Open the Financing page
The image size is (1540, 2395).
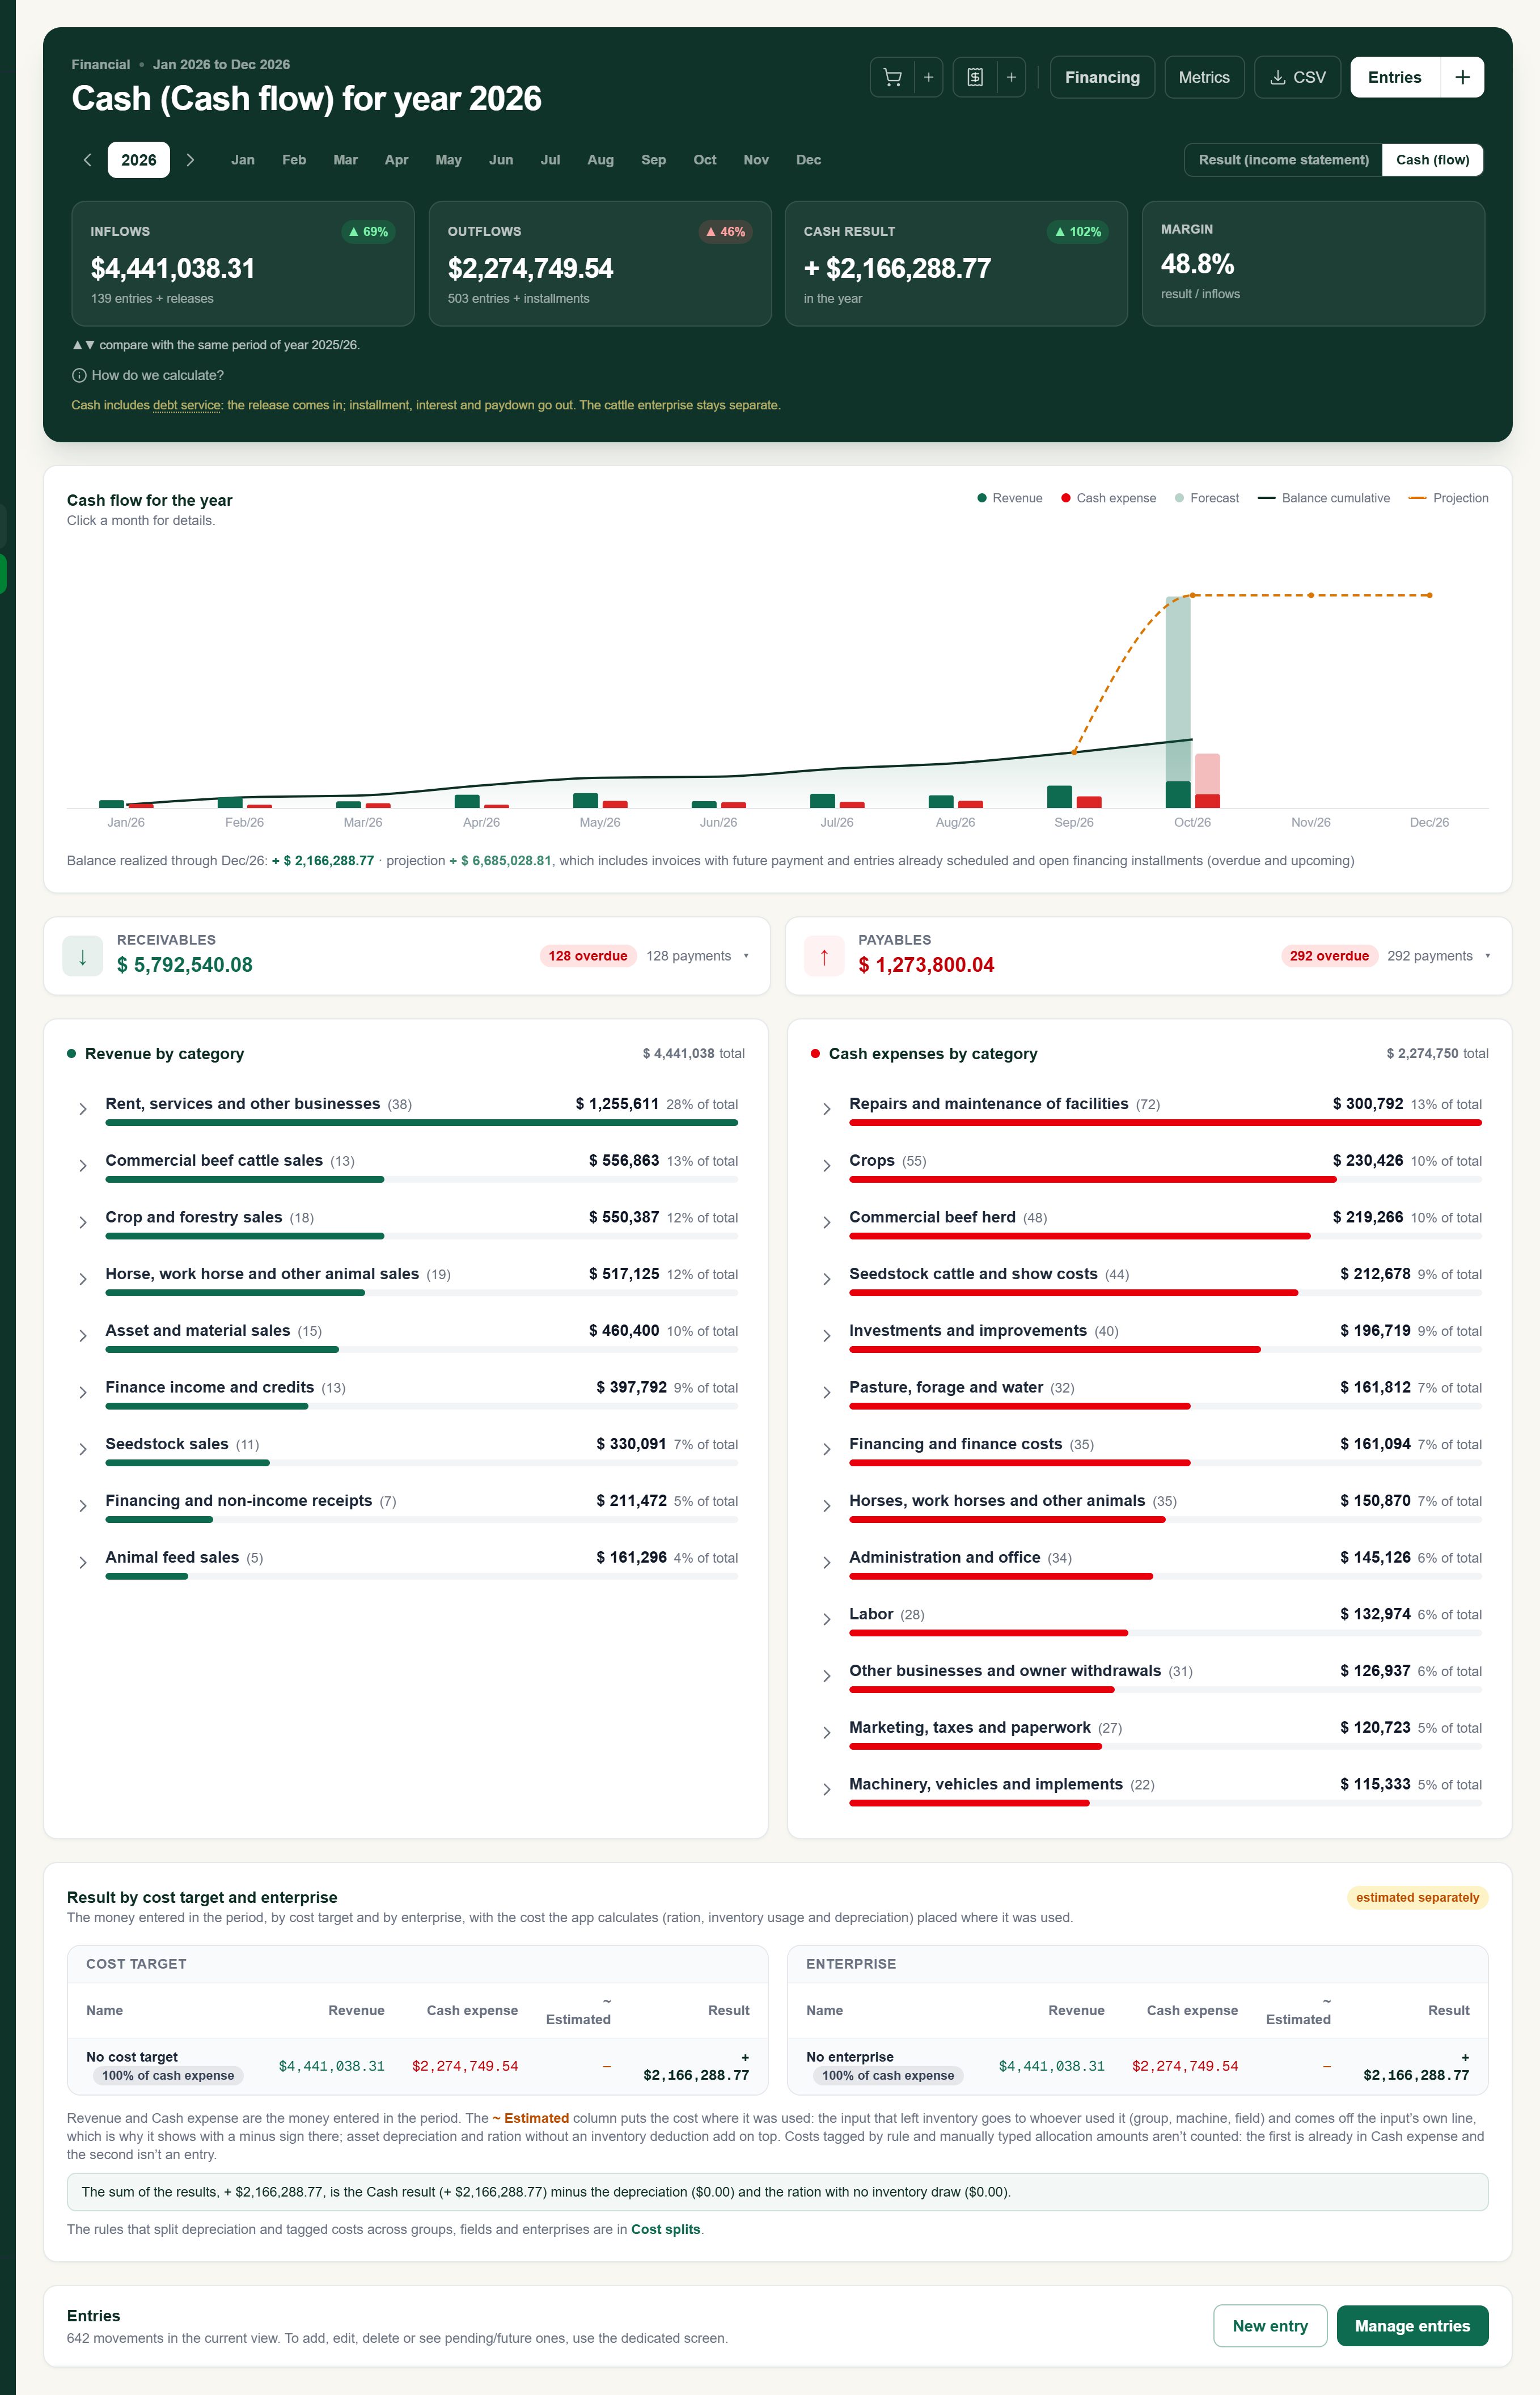click(x=1102, y=77)
